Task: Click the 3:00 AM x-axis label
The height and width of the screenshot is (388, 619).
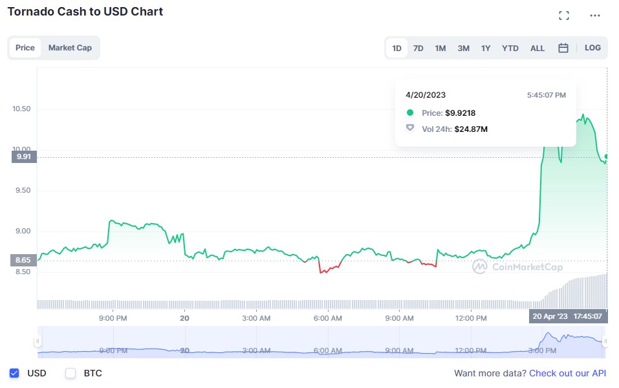Action: click(x=256, y=318)
